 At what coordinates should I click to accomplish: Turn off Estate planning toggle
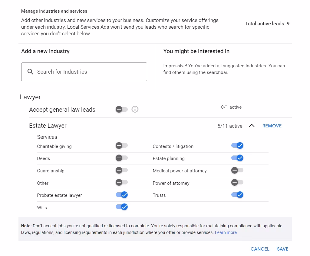click(237, 158)
